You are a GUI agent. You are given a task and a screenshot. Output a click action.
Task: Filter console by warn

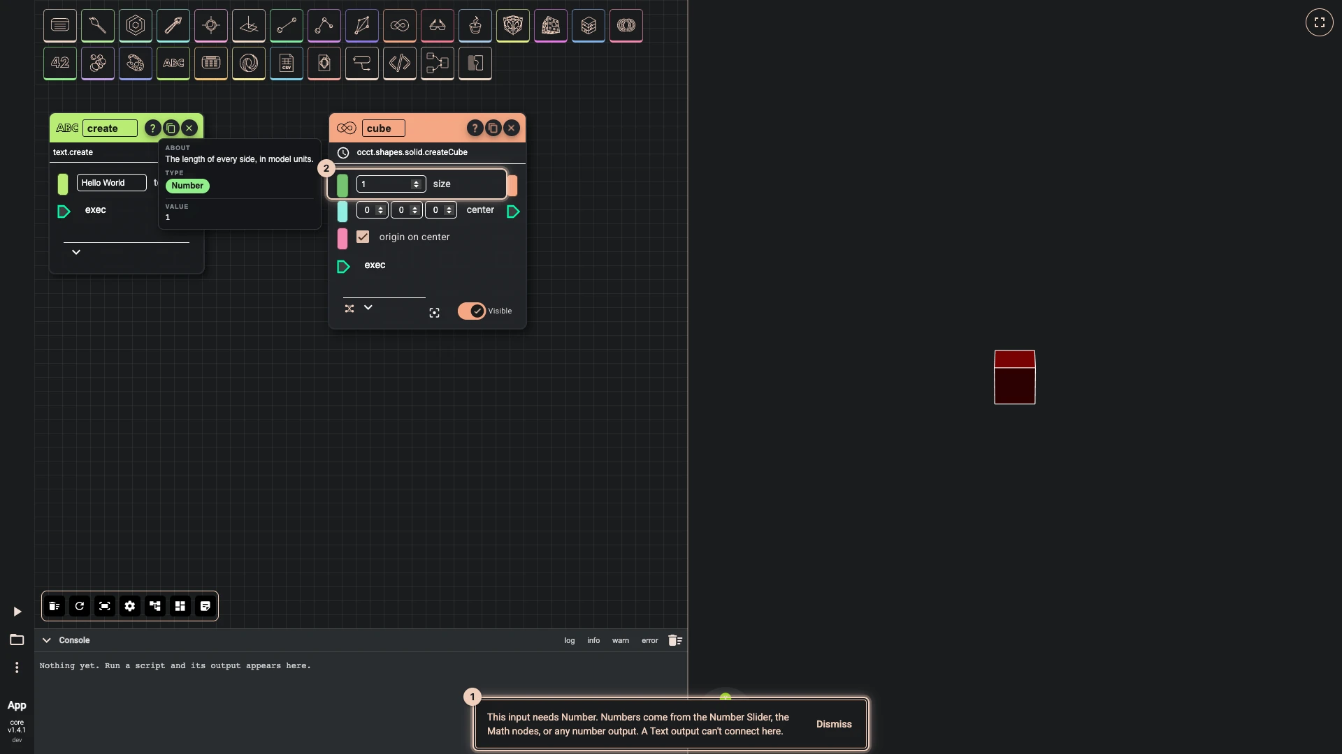621,640
